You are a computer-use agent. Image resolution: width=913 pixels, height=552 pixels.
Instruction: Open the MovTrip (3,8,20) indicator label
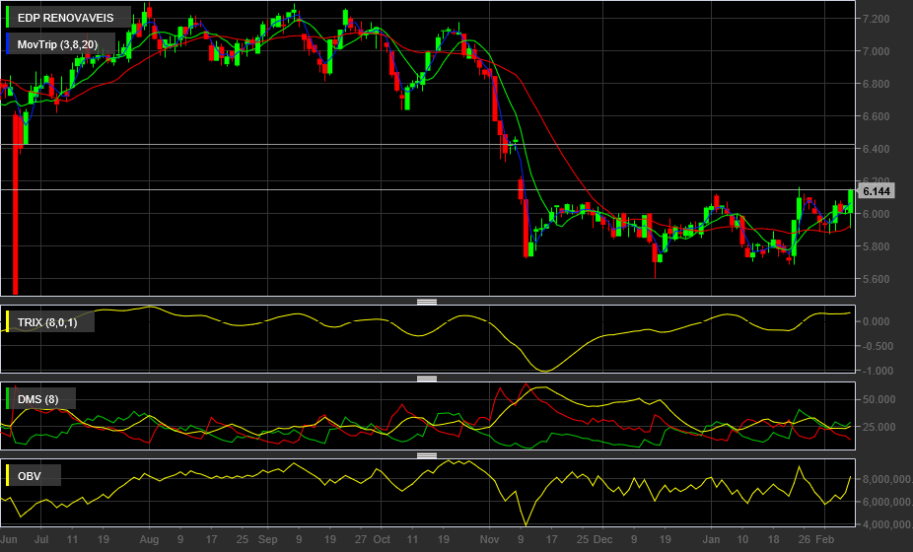57,44
